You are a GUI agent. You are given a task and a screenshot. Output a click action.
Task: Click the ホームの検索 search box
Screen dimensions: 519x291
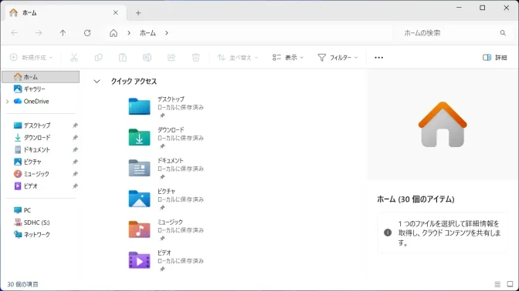(x=454, y=32)
